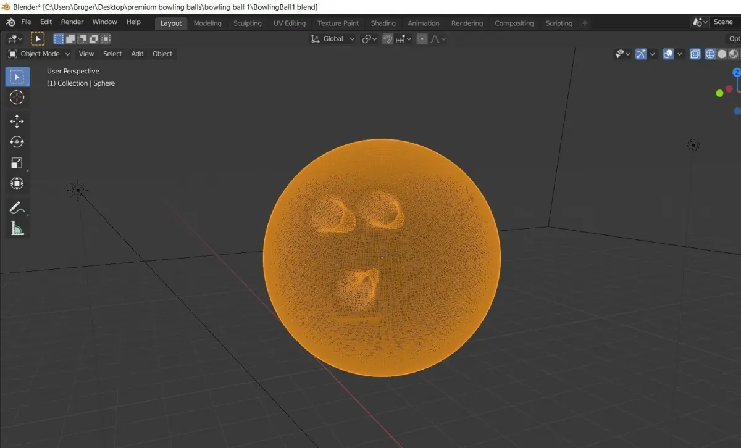Switch to the Shading workspace tab
The width and height of the screenshot is (741, 448).
(383, 23)
